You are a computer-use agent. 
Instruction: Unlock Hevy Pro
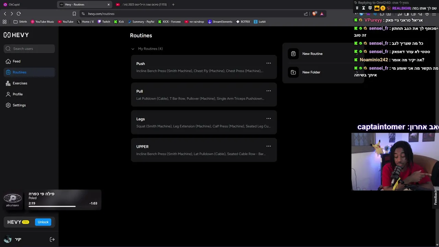click(43, 222)
